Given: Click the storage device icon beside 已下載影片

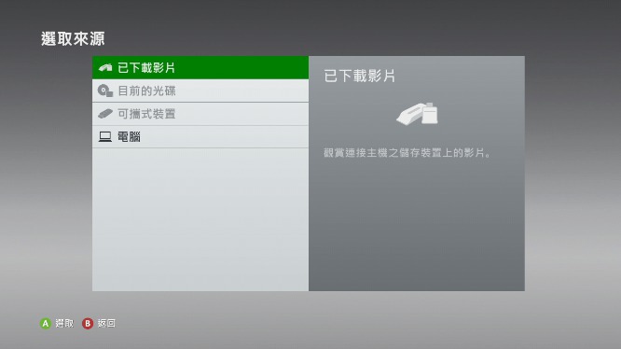Looking at the screenshot, I should click(x=105, y=68).
